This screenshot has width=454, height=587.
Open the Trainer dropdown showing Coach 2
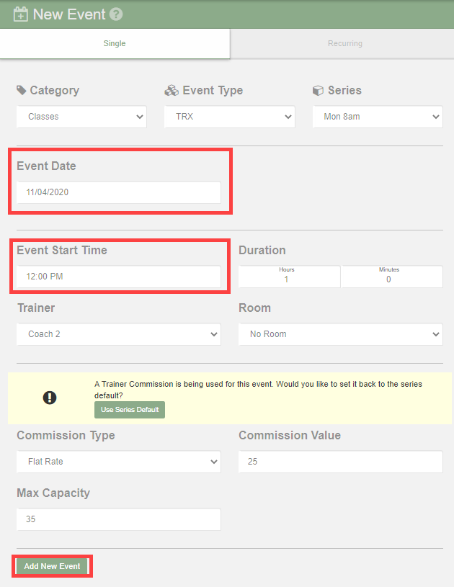click(x=119, y=334)
